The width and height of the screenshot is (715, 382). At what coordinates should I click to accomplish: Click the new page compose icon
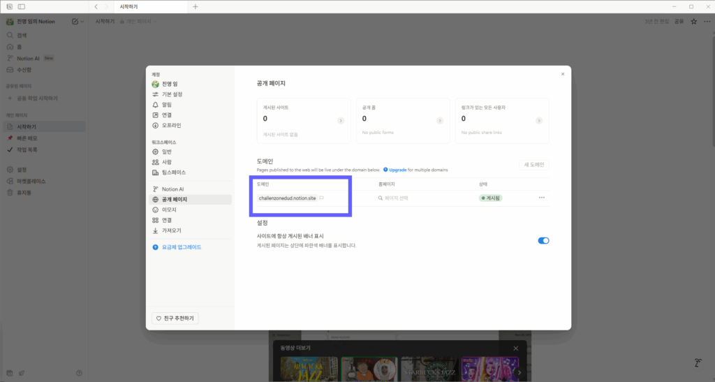[x=75, y=22]
